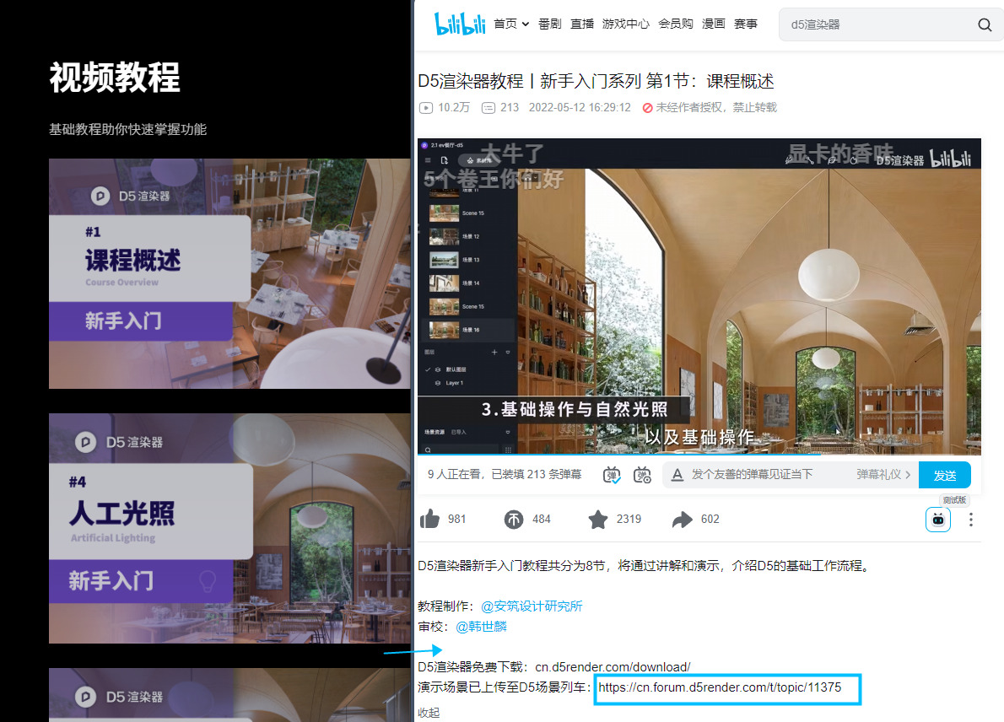The width and height of the screenshot is (1004, 722).
Task: Click the play count icon beside 10.2万
Action: pyautogui.click(x=427, y=107)
